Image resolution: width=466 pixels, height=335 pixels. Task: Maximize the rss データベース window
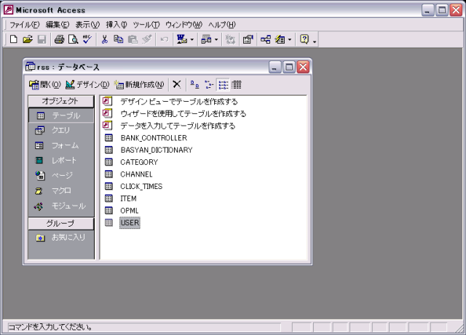point(289,67)
